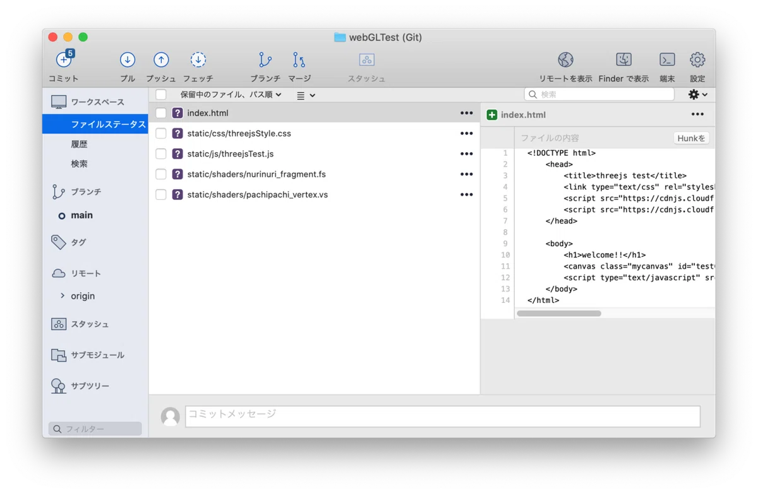Focus the 検索 search box in toolbar
Screen dimensions: 758x494
[x=599, y=95]
